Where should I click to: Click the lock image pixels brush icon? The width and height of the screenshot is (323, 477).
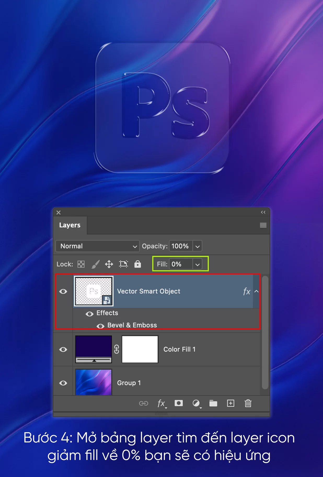(x=96, y=264)
